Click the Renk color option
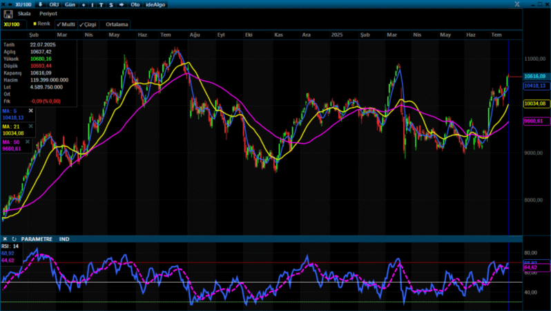 click(42, 23)
